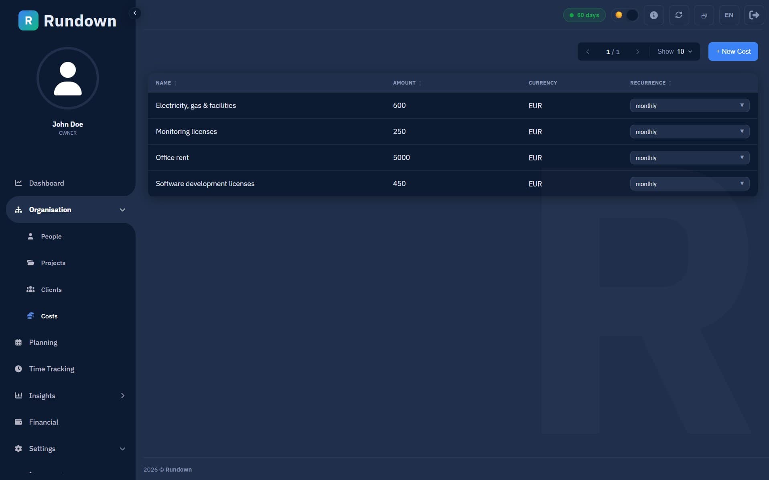Open the Show 10 rows-per-page dropdown

[675, 52]
